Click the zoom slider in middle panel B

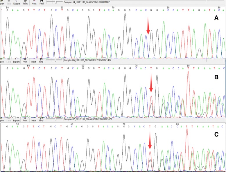tap(55, 60)
